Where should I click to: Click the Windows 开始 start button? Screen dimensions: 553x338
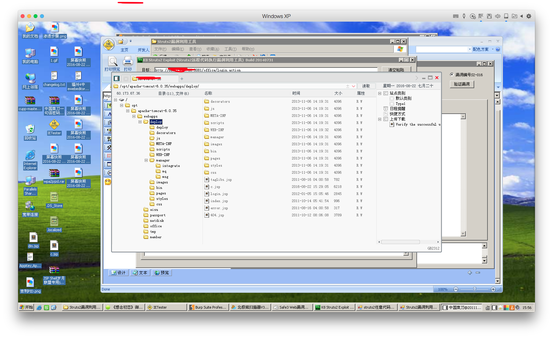coord(26,307)
